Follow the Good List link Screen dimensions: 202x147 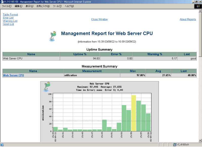coord(9,24)
